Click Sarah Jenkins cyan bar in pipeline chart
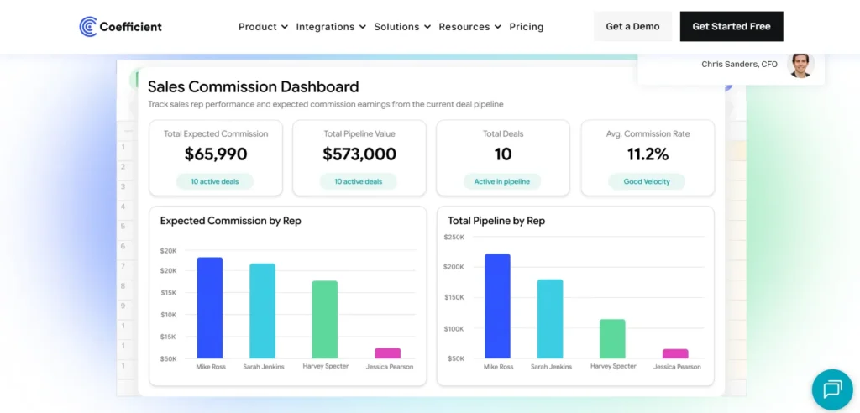The width and height of the screenshot is (860, 413). coord(550,319)
